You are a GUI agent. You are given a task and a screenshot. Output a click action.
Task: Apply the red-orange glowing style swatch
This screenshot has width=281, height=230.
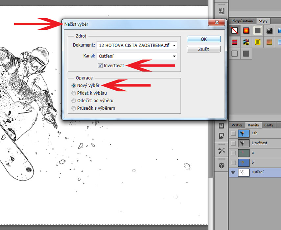point(246,31)
